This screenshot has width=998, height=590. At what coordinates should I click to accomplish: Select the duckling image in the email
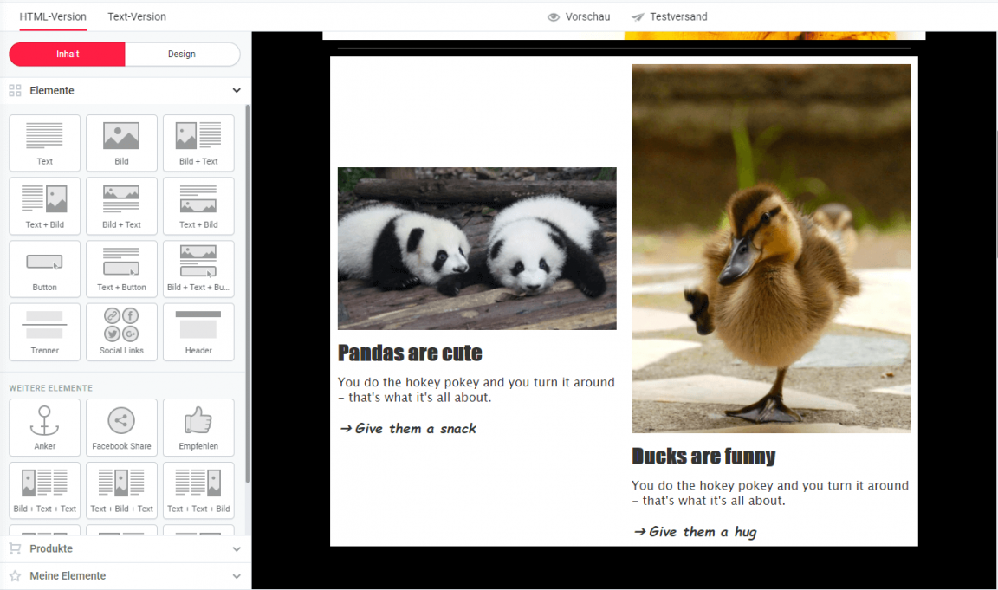click(770, 248)
